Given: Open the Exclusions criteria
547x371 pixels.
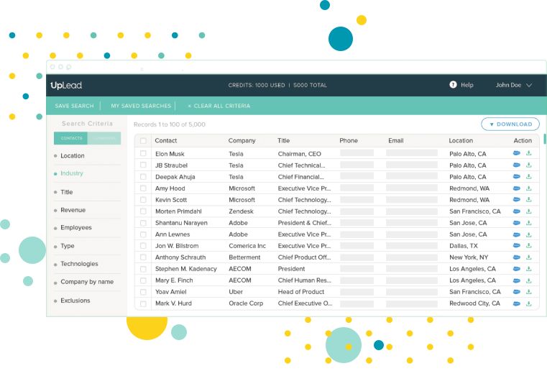Looking at the screenshot, I should 75,301.
